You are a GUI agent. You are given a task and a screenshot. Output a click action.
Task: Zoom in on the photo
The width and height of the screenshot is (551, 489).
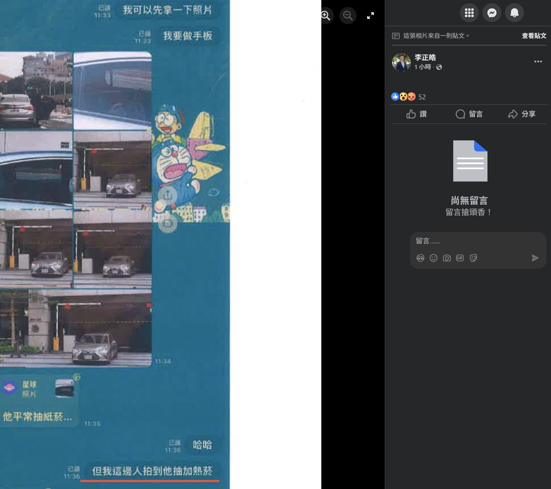point(326,16)
